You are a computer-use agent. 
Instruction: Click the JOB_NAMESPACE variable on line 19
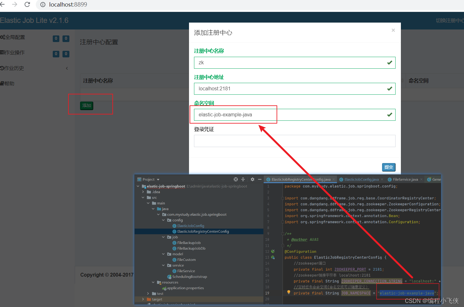click(x=356, y=293)
